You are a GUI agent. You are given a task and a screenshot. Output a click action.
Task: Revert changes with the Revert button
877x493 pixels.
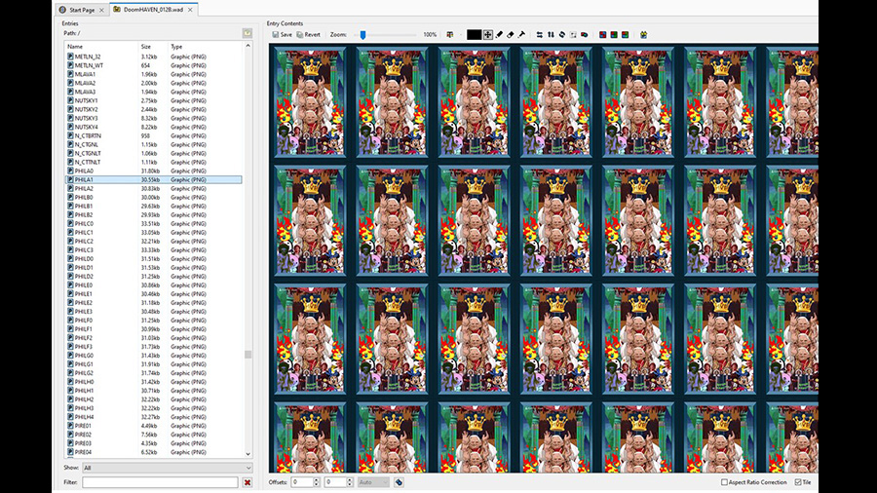pyautogui.click(x=309, y=35)
